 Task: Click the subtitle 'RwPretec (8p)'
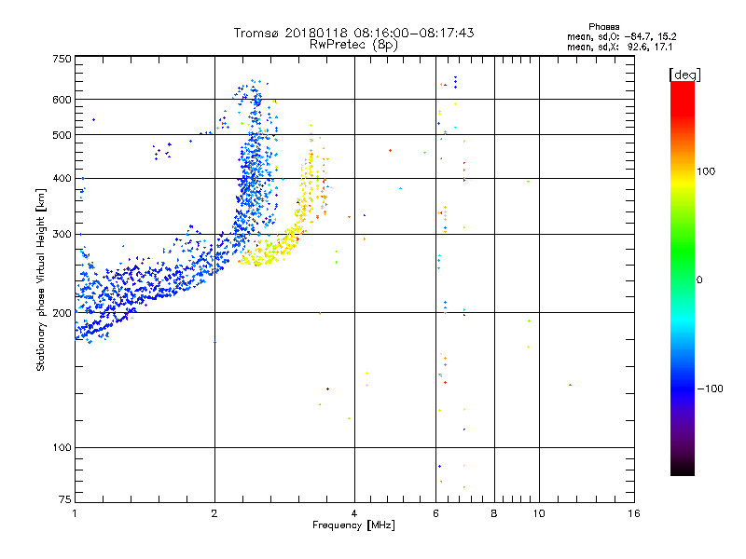click(353, 45)
